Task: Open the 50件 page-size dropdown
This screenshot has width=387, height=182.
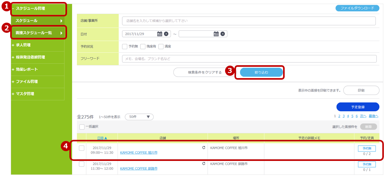Action: (x=139, y=117)
